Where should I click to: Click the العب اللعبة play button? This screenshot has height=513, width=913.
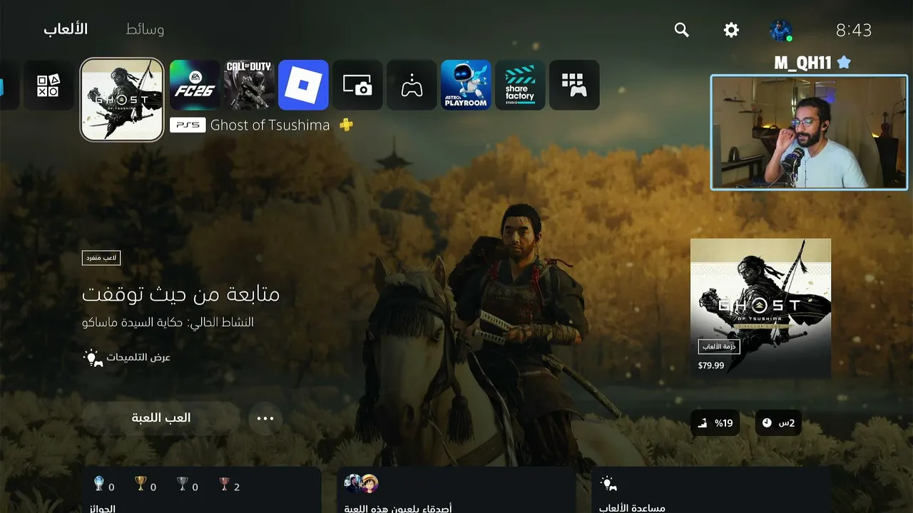[x=161, y=418]
